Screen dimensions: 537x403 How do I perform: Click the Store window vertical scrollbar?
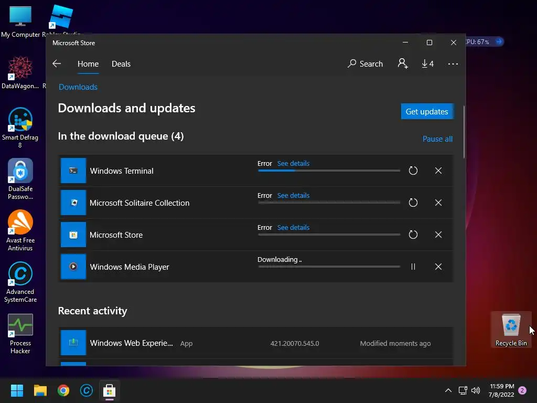[464, 132]
